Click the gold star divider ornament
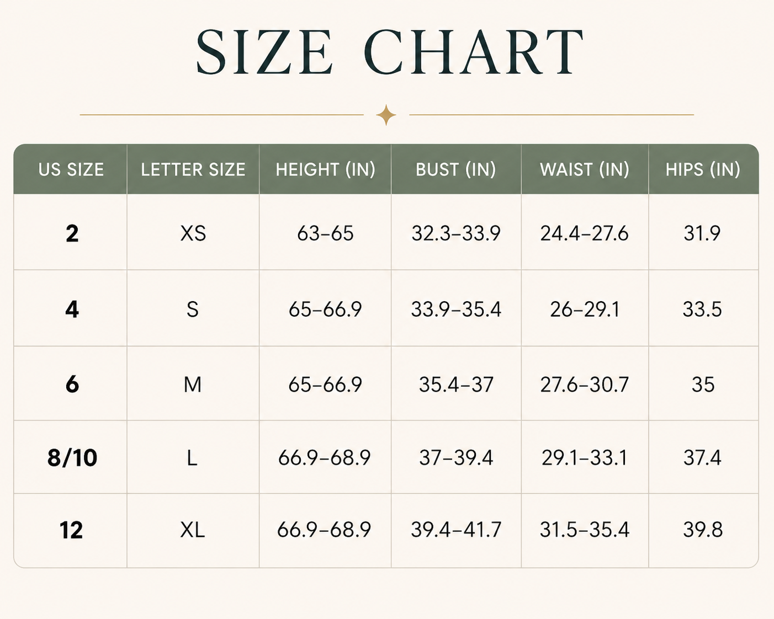 pyautogui.click(x=386, y=115)
